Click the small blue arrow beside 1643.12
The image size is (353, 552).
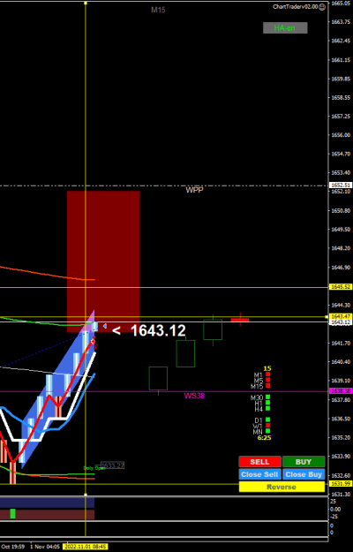tap(104, 326)
